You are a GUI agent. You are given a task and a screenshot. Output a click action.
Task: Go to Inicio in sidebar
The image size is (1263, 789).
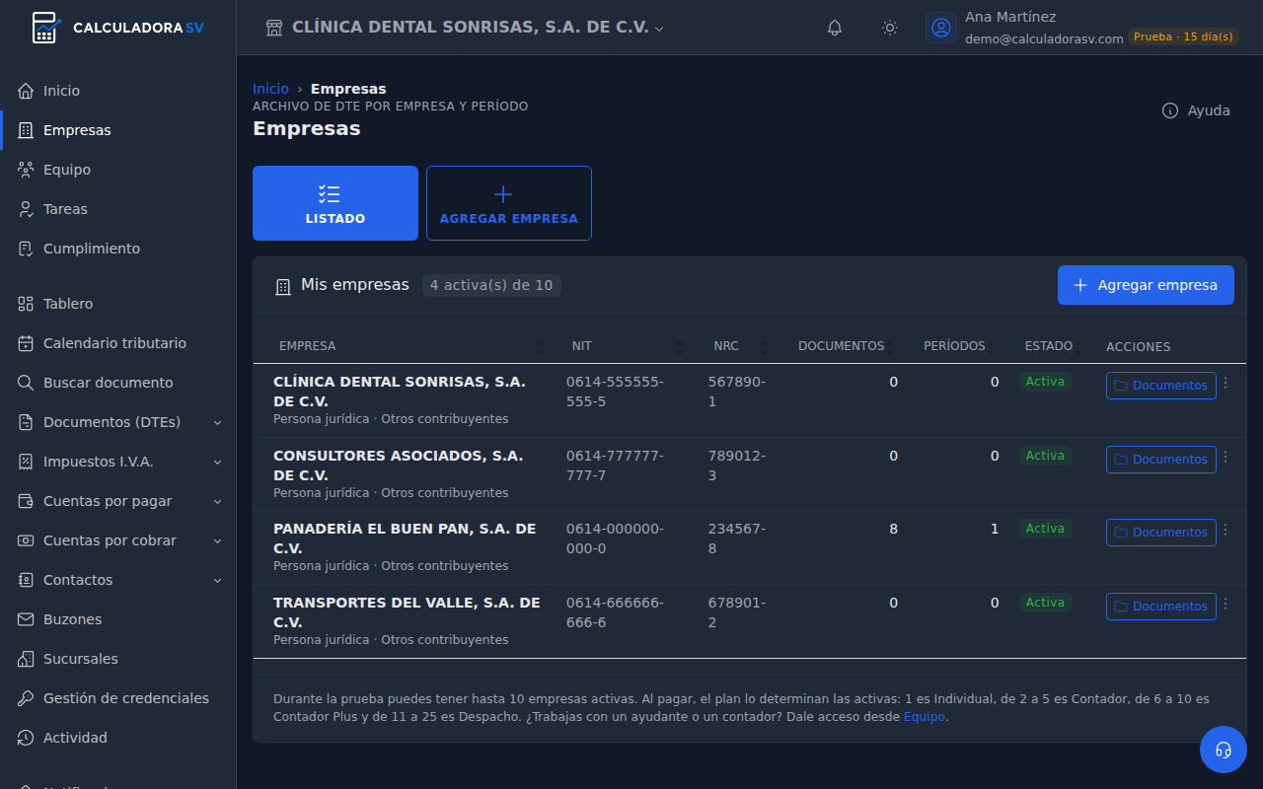click(x=118, y=91)
